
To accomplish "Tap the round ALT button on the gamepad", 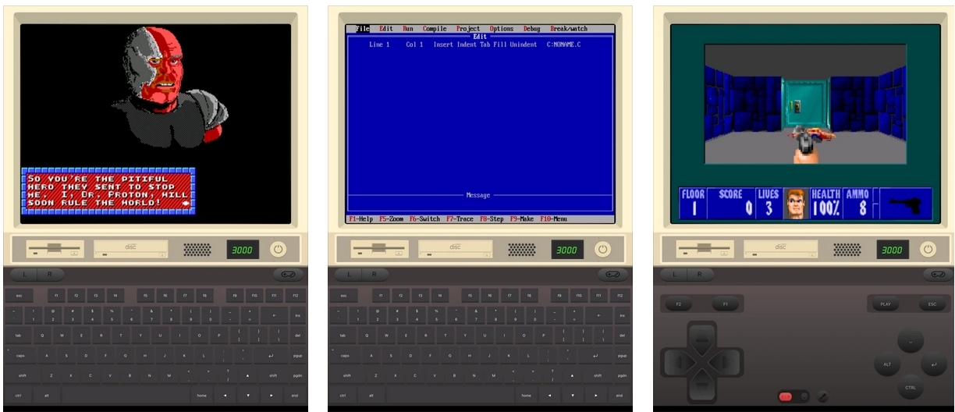I will [x=887, y=364].
